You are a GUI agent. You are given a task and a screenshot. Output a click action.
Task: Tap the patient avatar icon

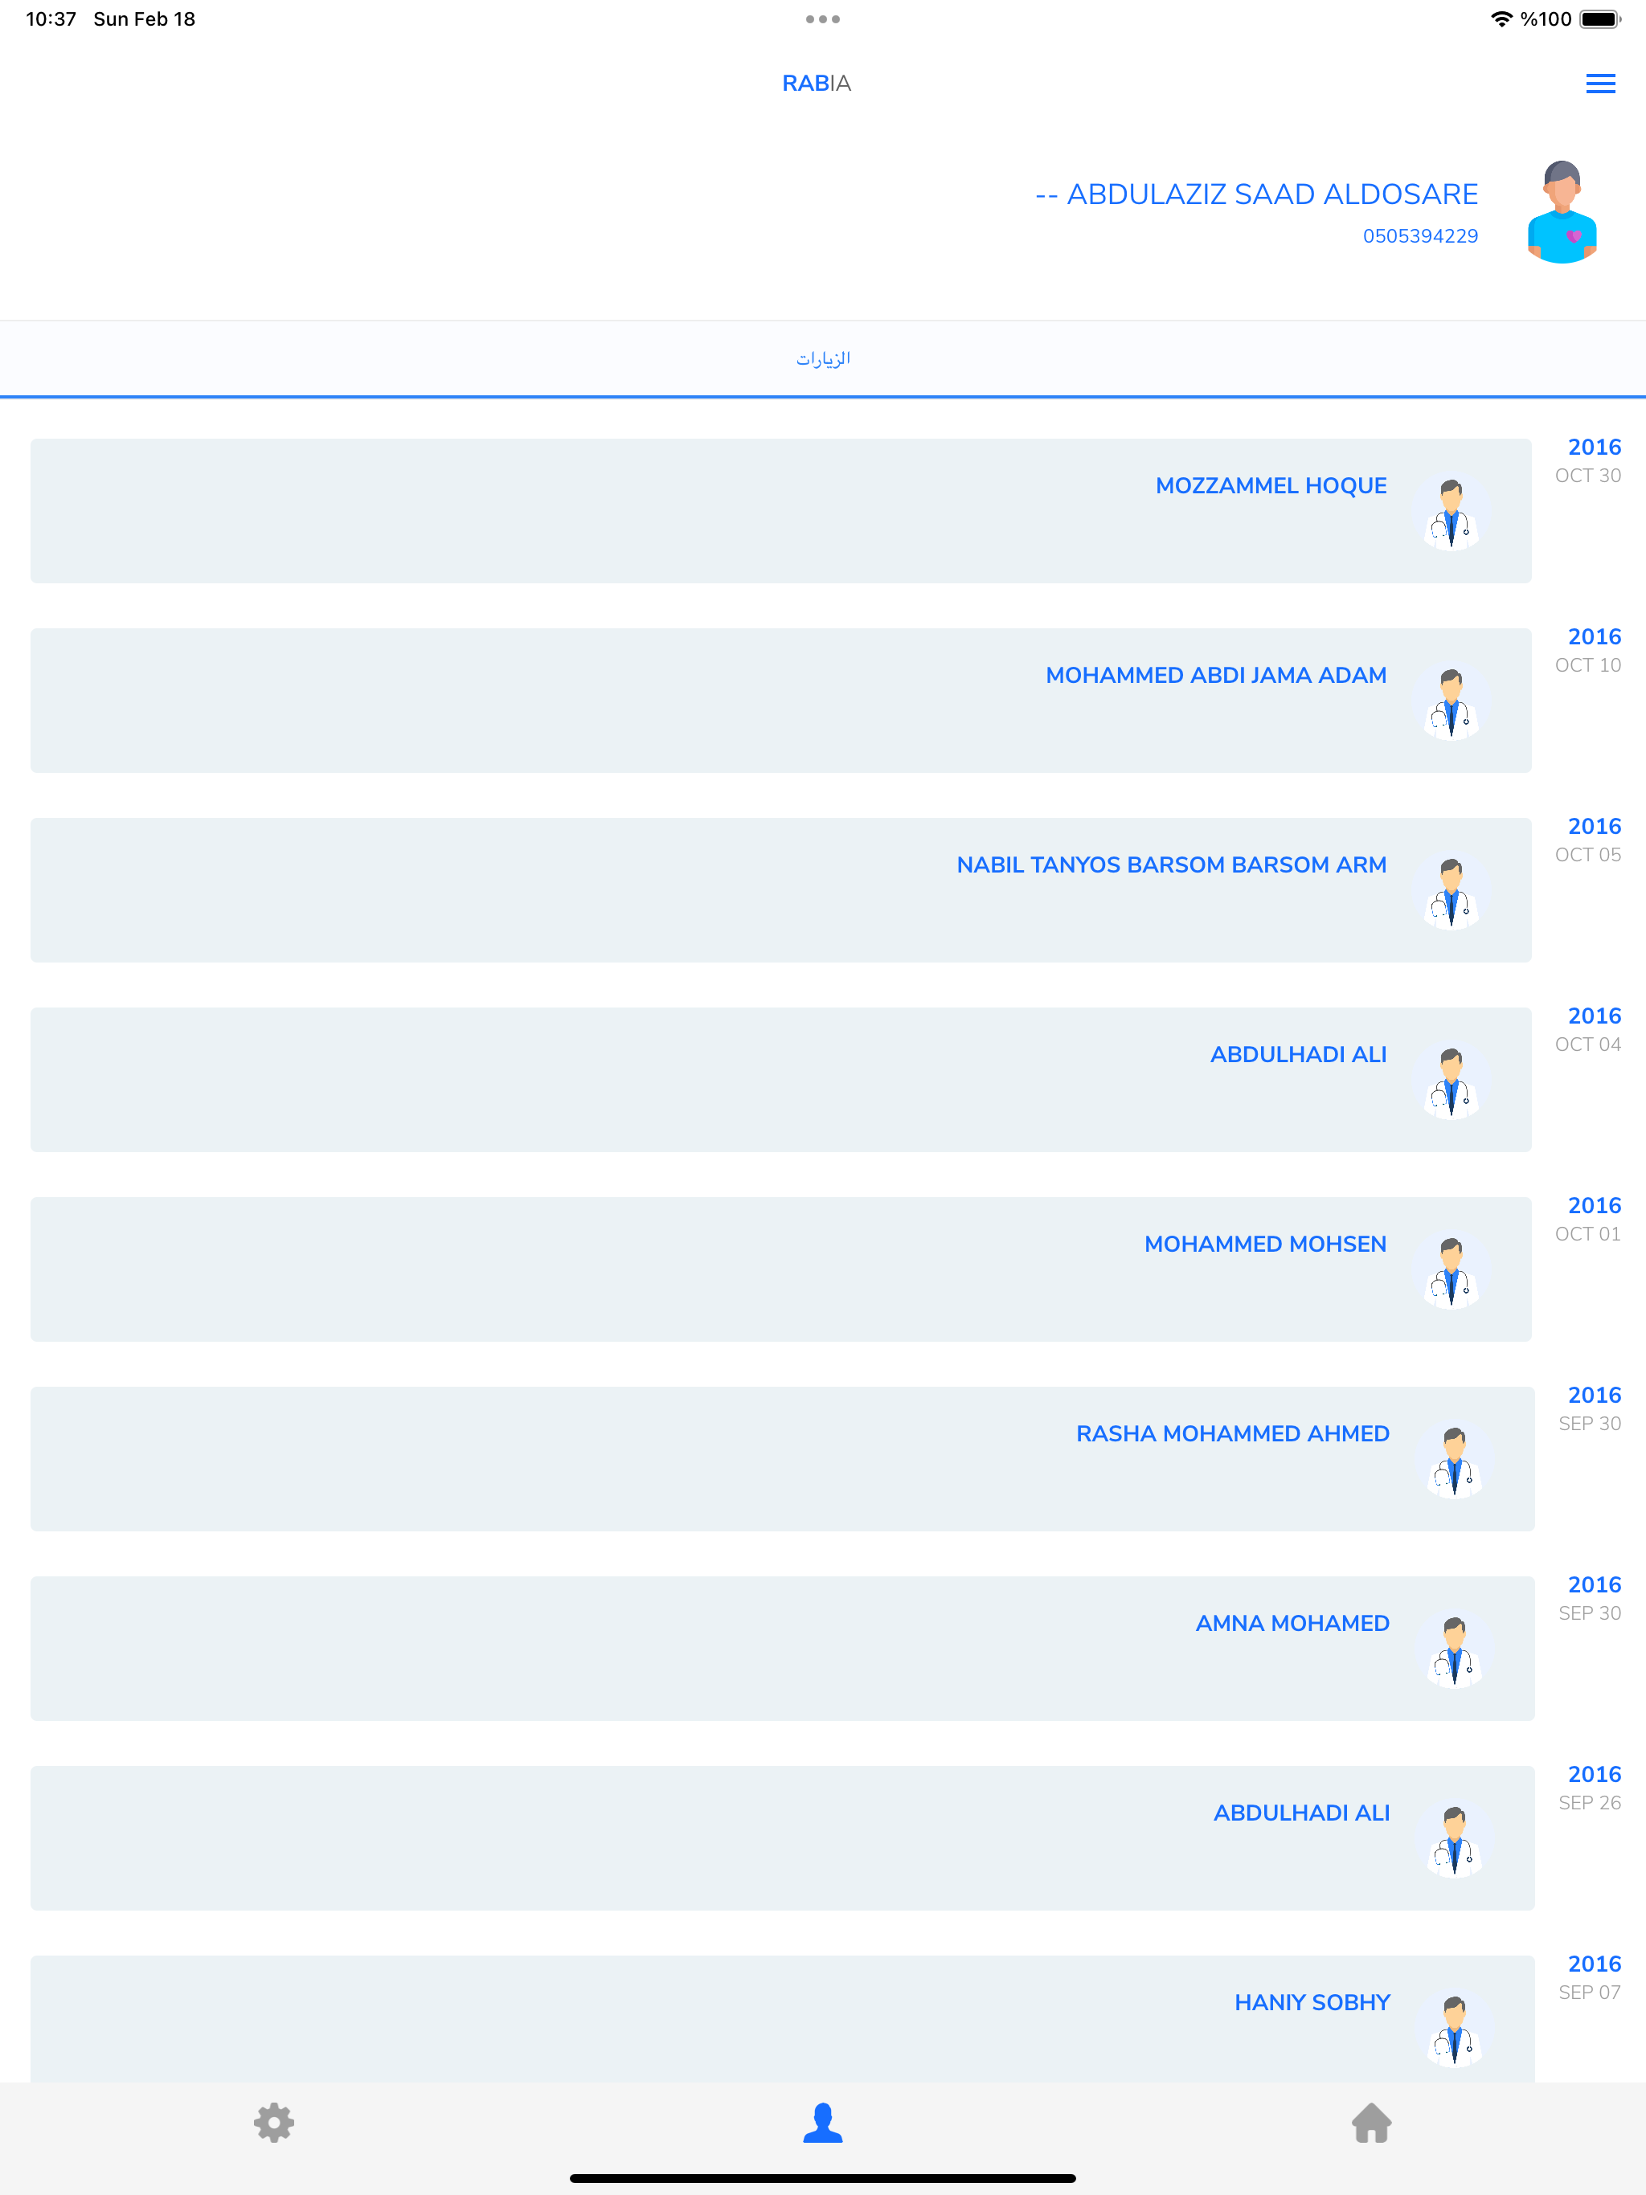point(1562,211)
